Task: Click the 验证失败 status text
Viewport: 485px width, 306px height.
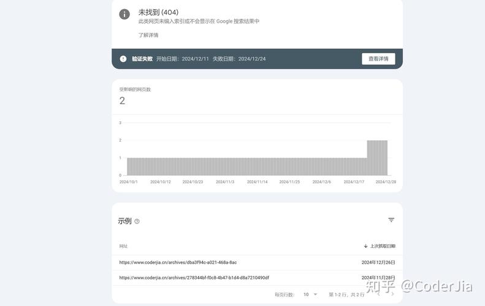Action: tap(142, 59)
